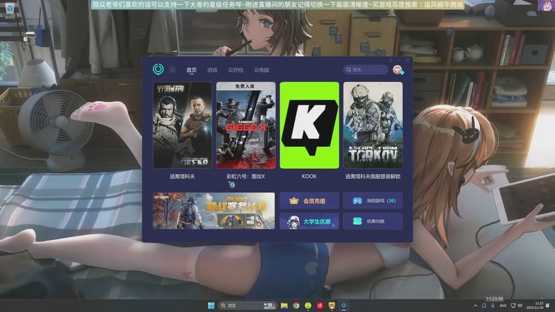555x312 pixels.
Task: Open the app's hamburger menu near the minimize button
Action: [391, 60]
